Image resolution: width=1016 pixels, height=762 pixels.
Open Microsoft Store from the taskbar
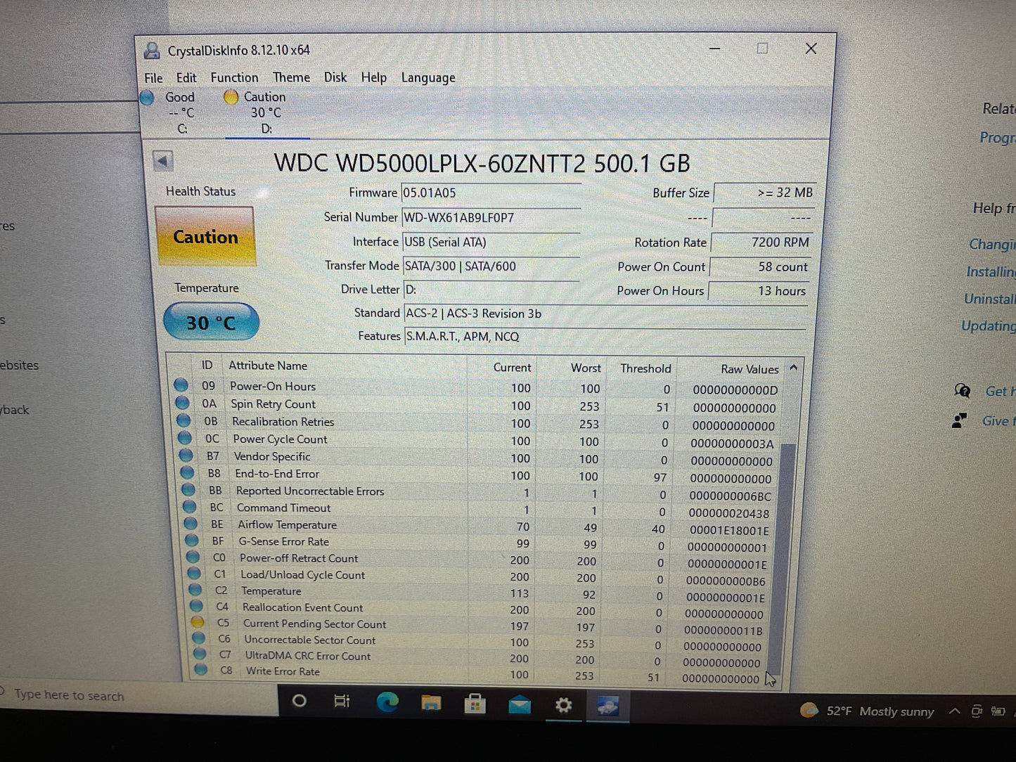[475, 703]
